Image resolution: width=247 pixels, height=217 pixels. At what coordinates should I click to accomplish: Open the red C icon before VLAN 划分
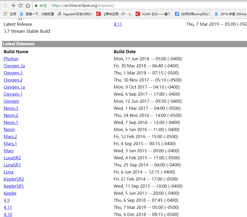(x=138, y=14)
